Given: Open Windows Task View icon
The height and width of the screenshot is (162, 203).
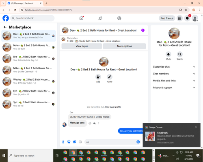Looking at the screenshot, I should coord(57,156).
